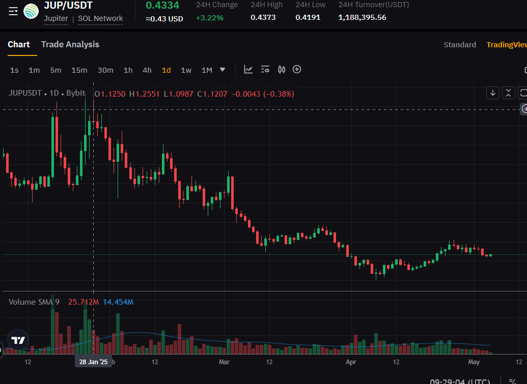
Task: Click the 0.4373 24H high value
Action: (263, 17)
